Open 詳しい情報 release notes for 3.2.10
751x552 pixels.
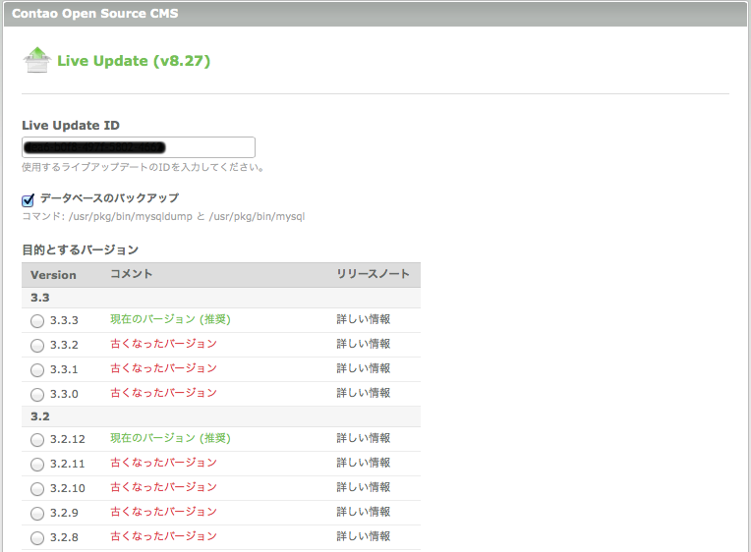pyautogui.click(x=364, y=487)
